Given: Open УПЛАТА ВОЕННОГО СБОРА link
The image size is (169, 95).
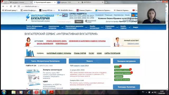Looking at the screenshot, I should pyautogui.click(x=56, y=41).
